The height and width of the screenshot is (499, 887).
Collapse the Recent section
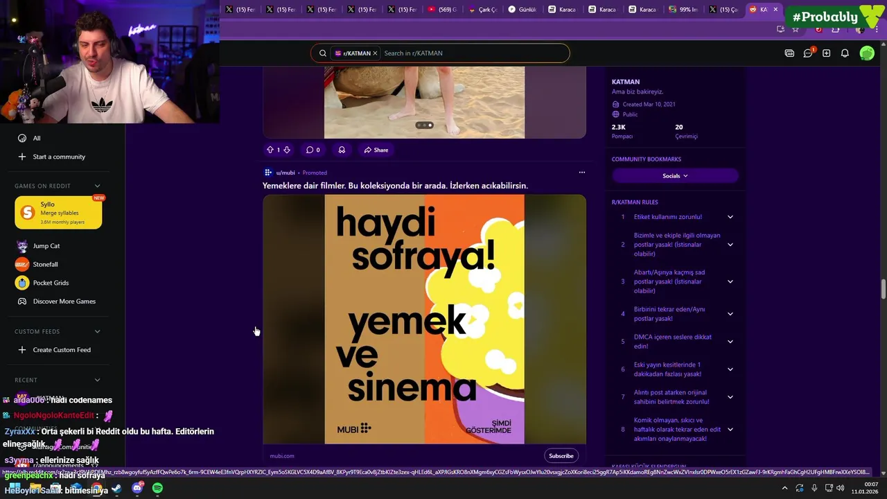[97, 380]
